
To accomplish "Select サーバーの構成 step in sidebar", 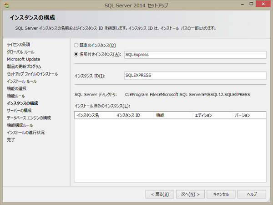I will tap(19, 111).
